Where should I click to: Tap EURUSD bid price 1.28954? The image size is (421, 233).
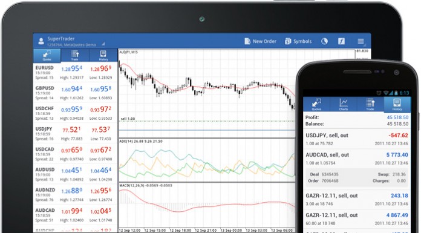[72, 69]
